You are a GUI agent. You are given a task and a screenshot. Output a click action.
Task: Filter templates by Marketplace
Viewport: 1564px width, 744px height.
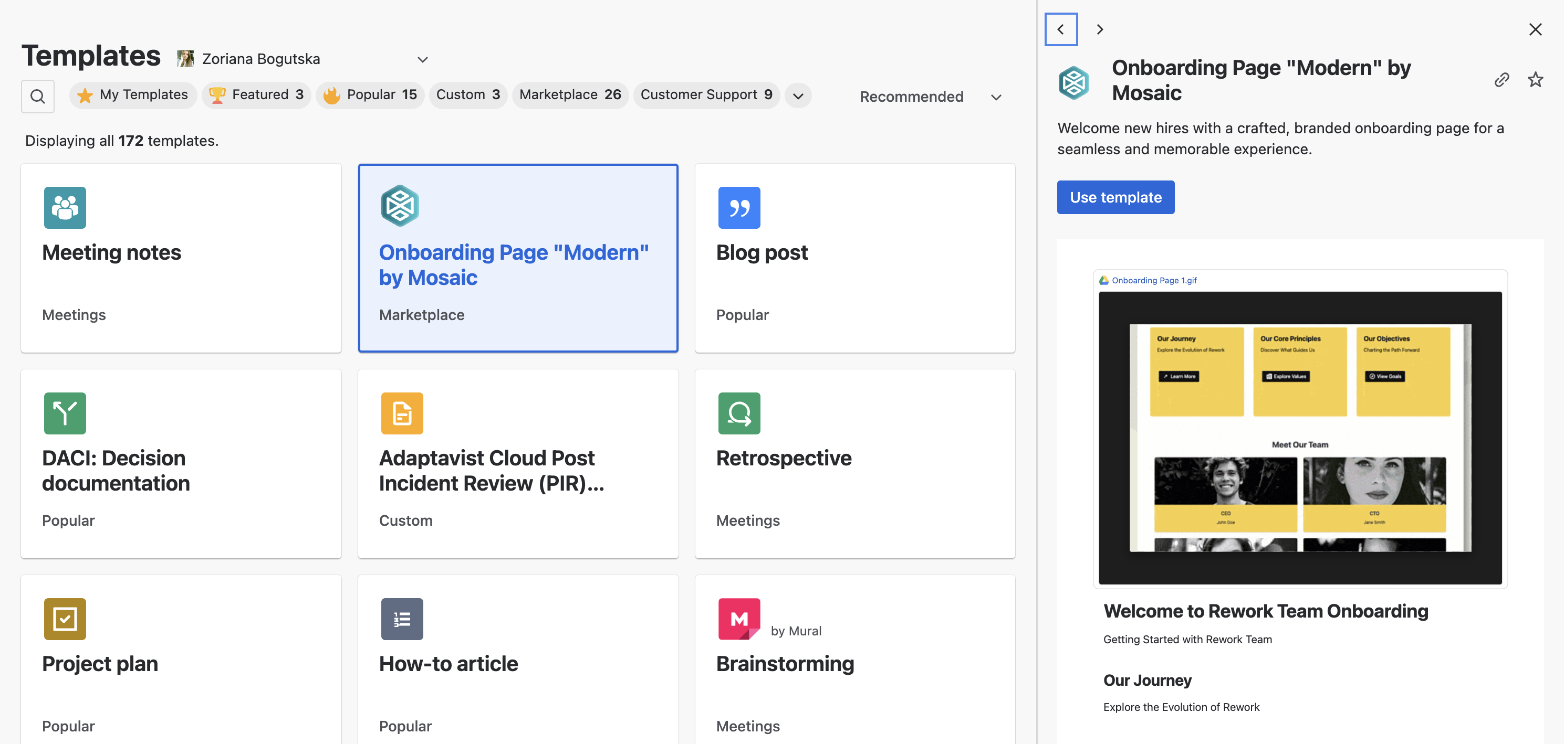pyautogui.click(x=570, y=94)
